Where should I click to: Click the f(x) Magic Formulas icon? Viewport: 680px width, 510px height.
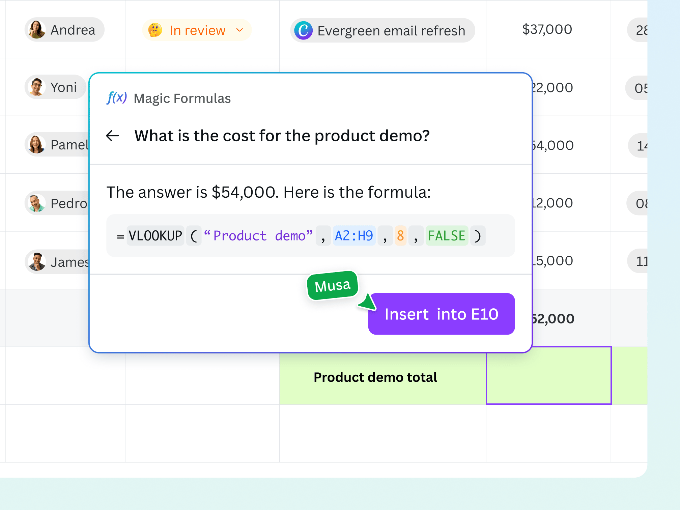pos(116,98)
